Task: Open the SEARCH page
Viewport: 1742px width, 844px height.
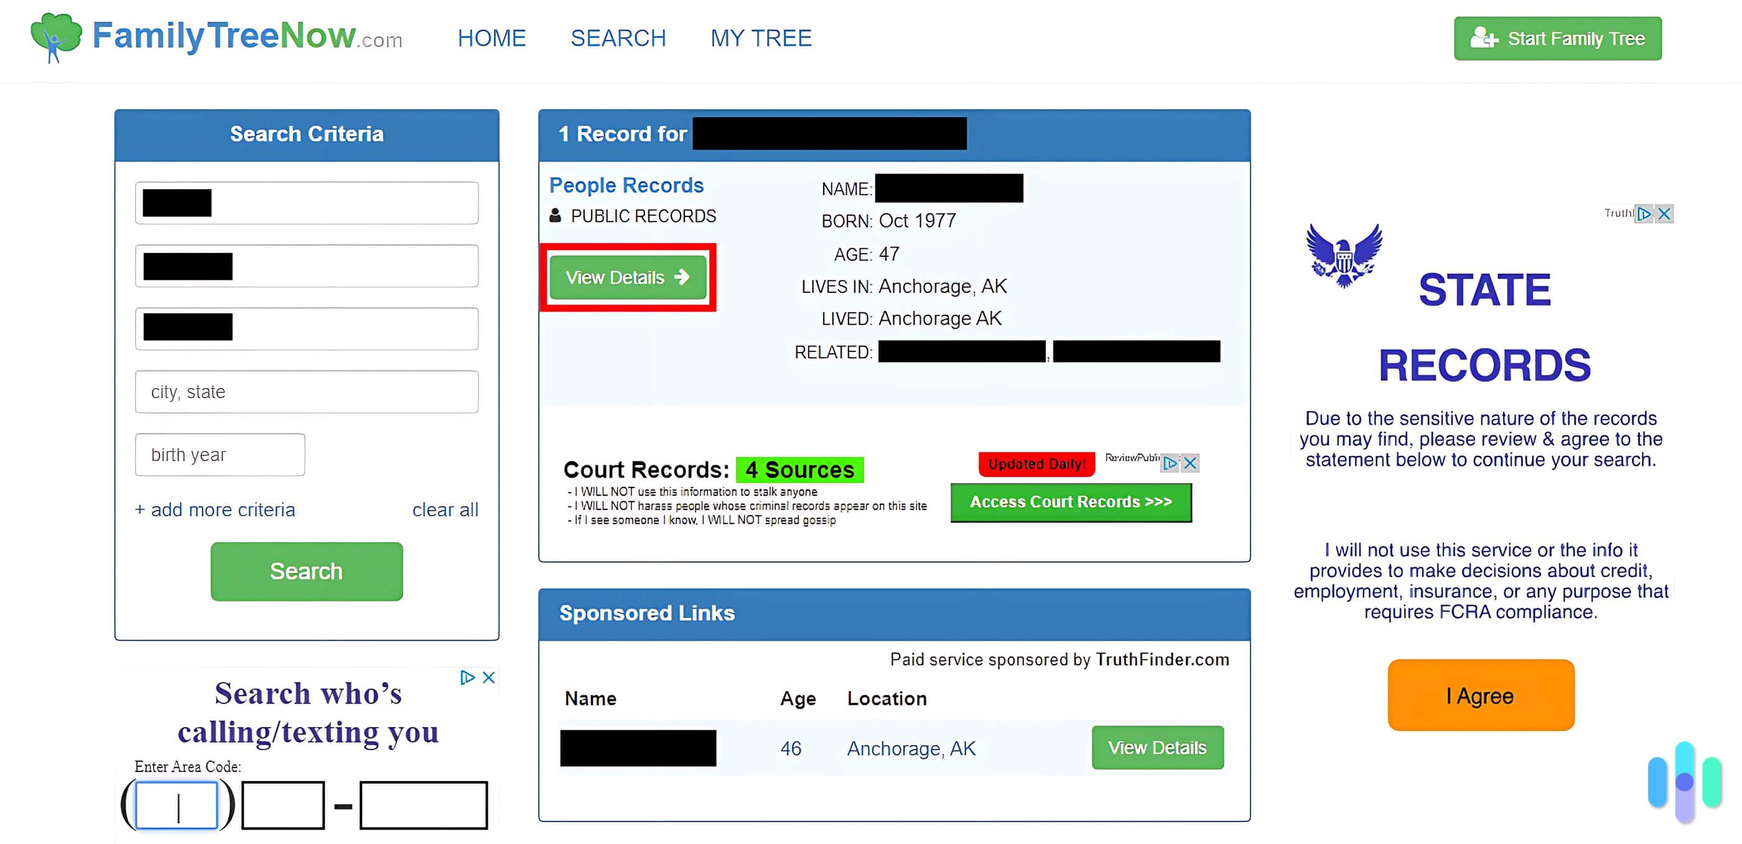Action: (x=618, y=39)
